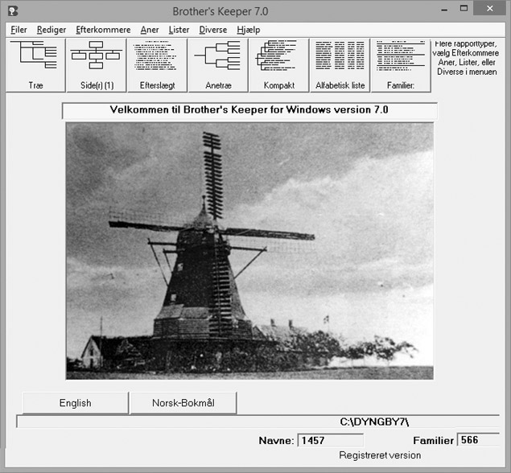Viewport: 511px width, 473px height.
Task: Open the Side(r) (1) box chart
Action: coord(97,65)
